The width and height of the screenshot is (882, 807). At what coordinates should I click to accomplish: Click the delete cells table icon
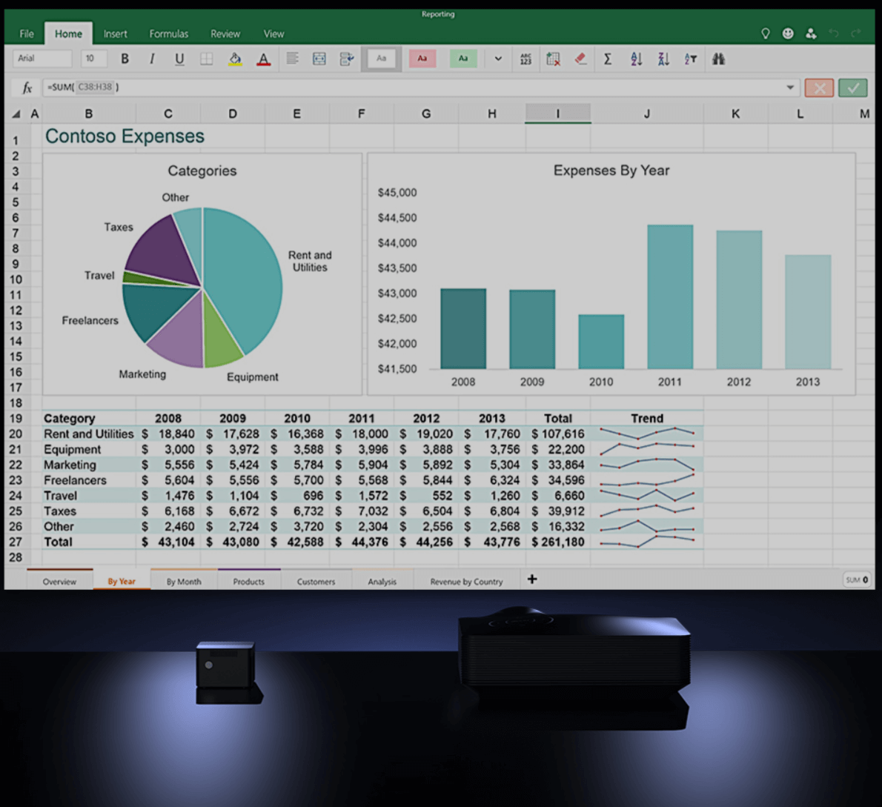[x=553, y=59]
